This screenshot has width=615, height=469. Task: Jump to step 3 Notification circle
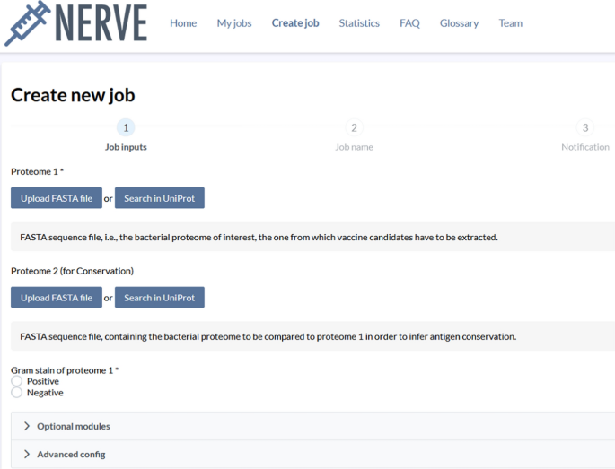pos(585,127)
